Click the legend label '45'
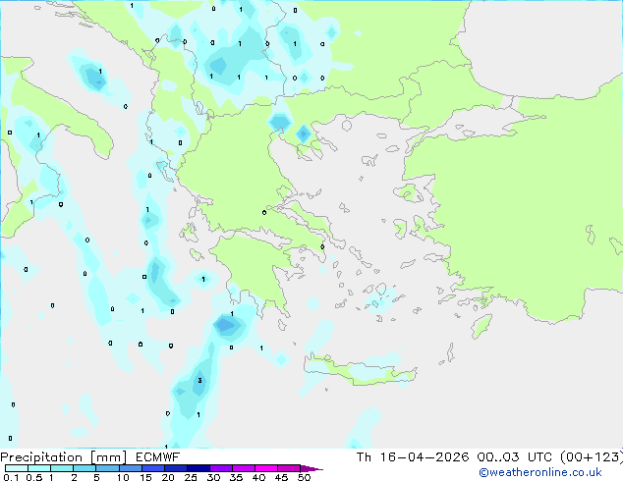This screenshot has height=481, width=623. coord(281,477)
